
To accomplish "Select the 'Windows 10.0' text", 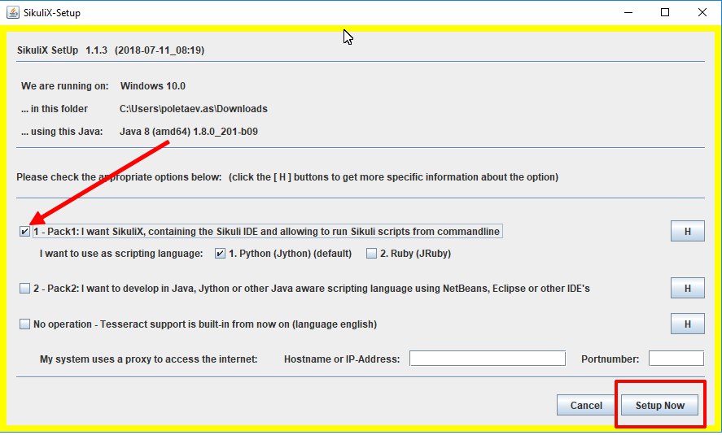I will coord(153,86).
